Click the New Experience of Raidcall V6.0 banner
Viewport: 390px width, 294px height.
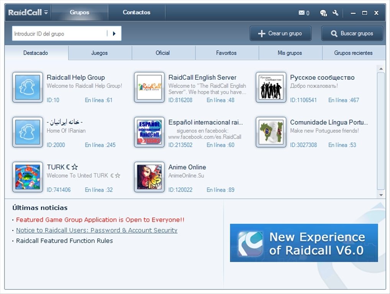click(x=304, y=243)
